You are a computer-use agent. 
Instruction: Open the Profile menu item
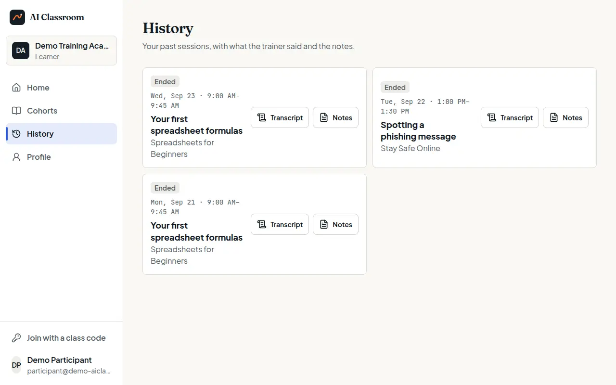(61, 157)
